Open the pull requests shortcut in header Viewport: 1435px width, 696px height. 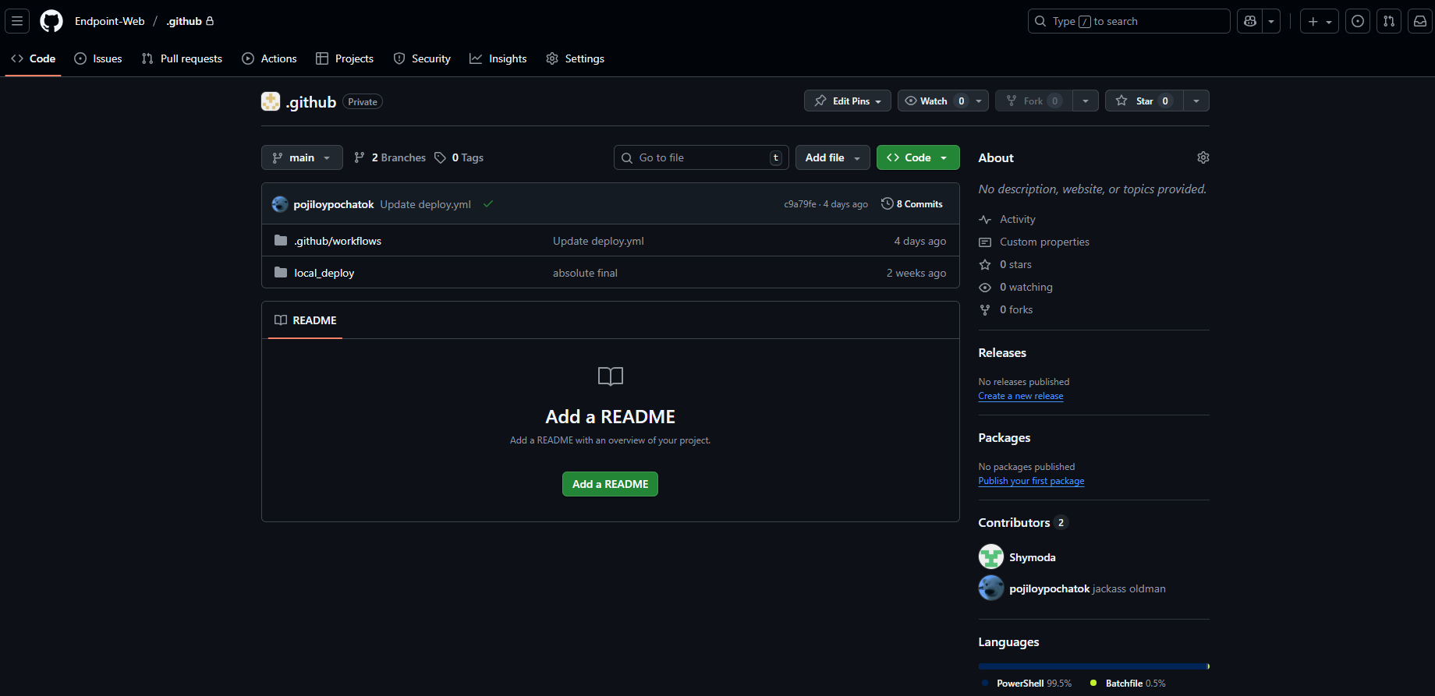pos(1389,21)
